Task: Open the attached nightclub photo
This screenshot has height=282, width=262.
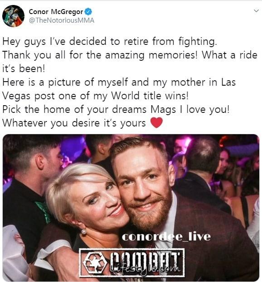Action: 131,208
